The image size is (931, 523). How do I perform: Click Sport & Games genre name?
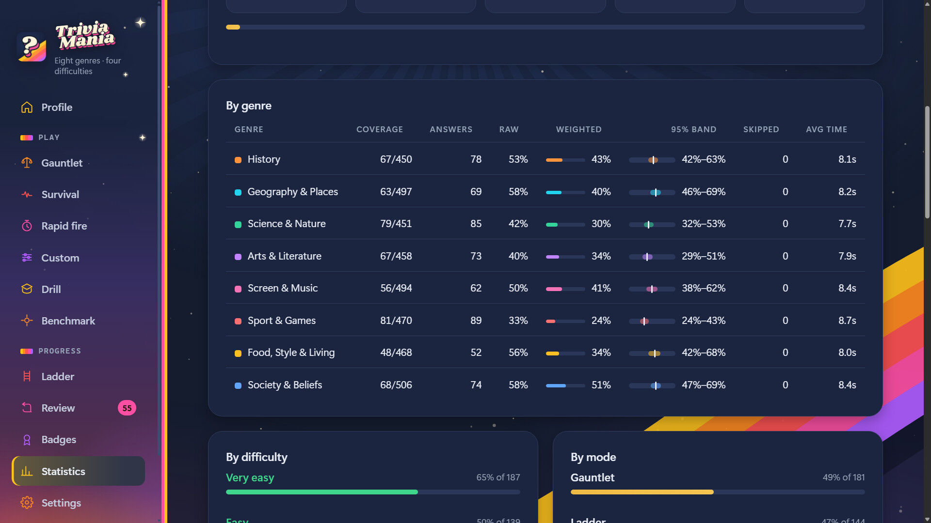point(281,321)
